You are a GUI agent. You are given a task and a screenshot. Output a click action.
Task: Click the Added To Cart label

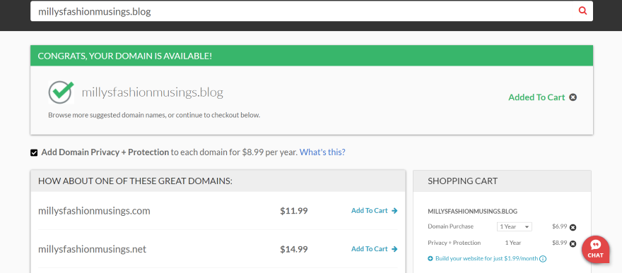536,97
